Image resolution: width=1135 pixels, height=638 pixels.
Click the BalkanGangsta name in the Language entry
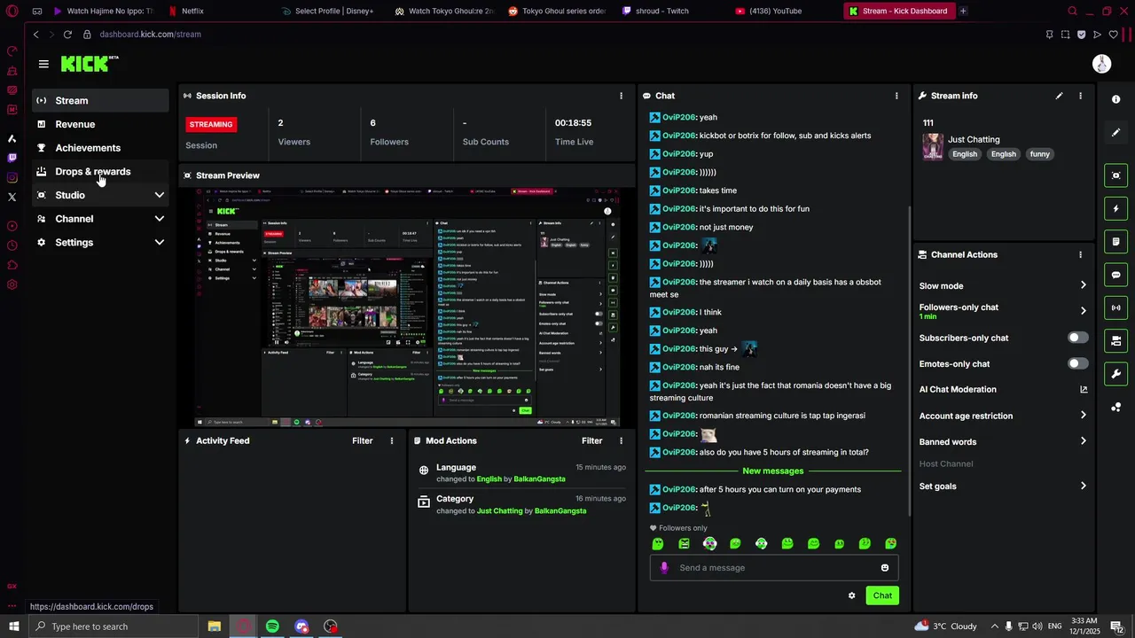coord(540,479)
